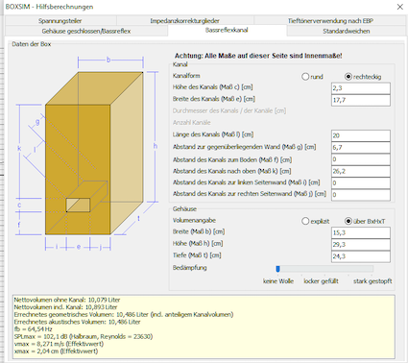Image resolution: width=408 pixels, height=363 pixels.
Task: Open Tieftönerverwendung nach EBP tab
Action: pyautogui.click(x=330, y=21)
